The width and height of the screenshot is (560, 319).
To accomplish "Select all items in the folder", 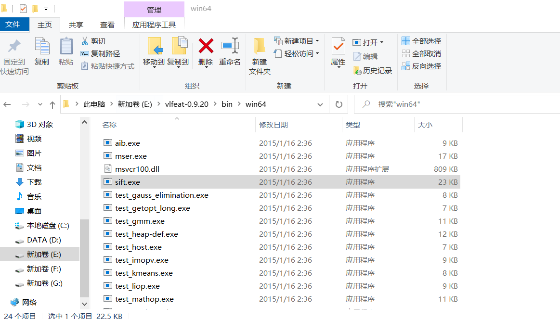I will coord(421,42).
